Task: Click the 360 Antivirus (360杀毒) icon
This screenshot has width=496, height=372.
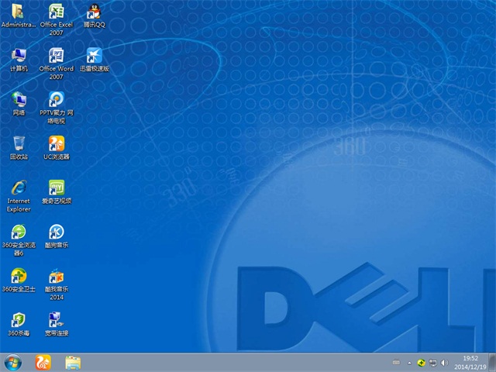Action: click(x=19, y=320)
